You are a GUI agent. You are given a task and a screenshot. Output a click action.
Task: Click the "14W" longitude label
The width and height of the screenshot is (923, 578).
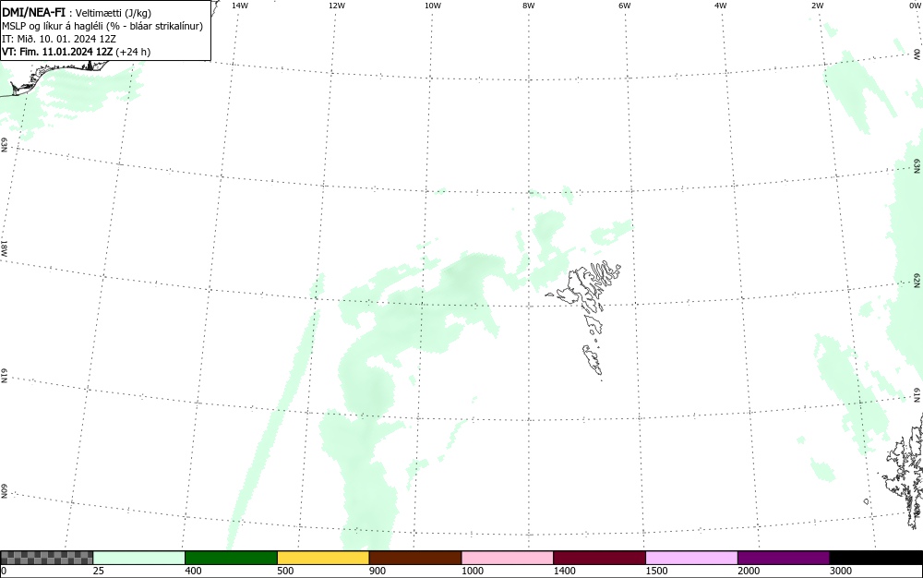tap(240, 6)
